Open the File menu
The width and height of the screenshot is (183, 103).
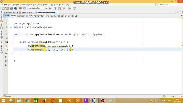coord(2,5)
